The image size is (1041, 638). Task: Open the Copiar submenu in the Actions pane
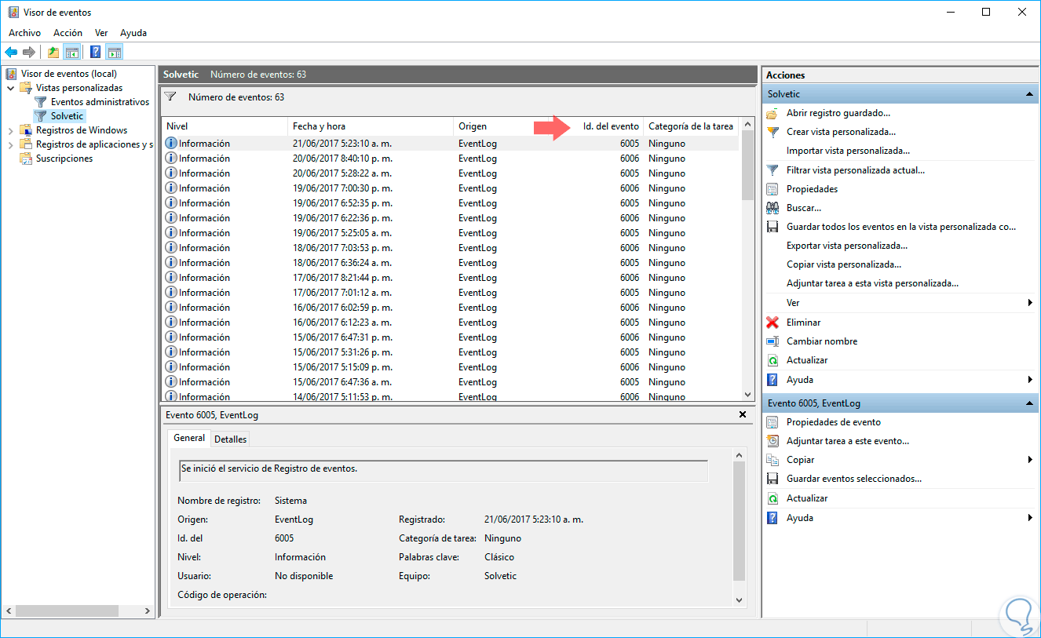[x=900, y=460]
